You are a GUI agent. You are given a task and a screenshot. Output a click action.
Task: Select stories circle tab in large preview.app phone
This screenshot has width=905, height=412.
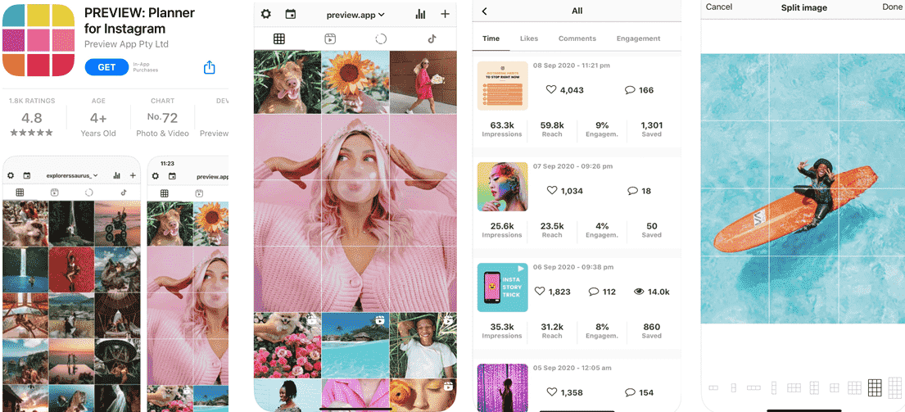[380, 38]
